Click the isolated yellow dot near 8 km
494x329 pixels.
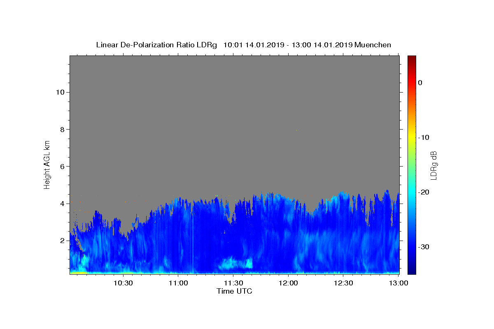(x=296, y=130)
